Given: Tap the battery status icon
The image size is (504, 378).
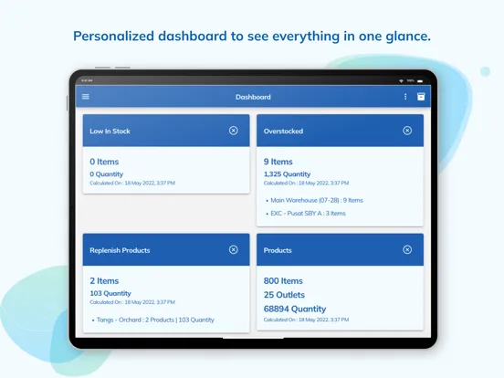Looking at the screenshot, I should click(420, 81).
